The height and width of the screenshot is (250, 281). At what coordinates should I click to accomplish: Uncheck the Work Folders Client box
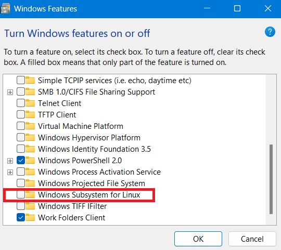21,218
